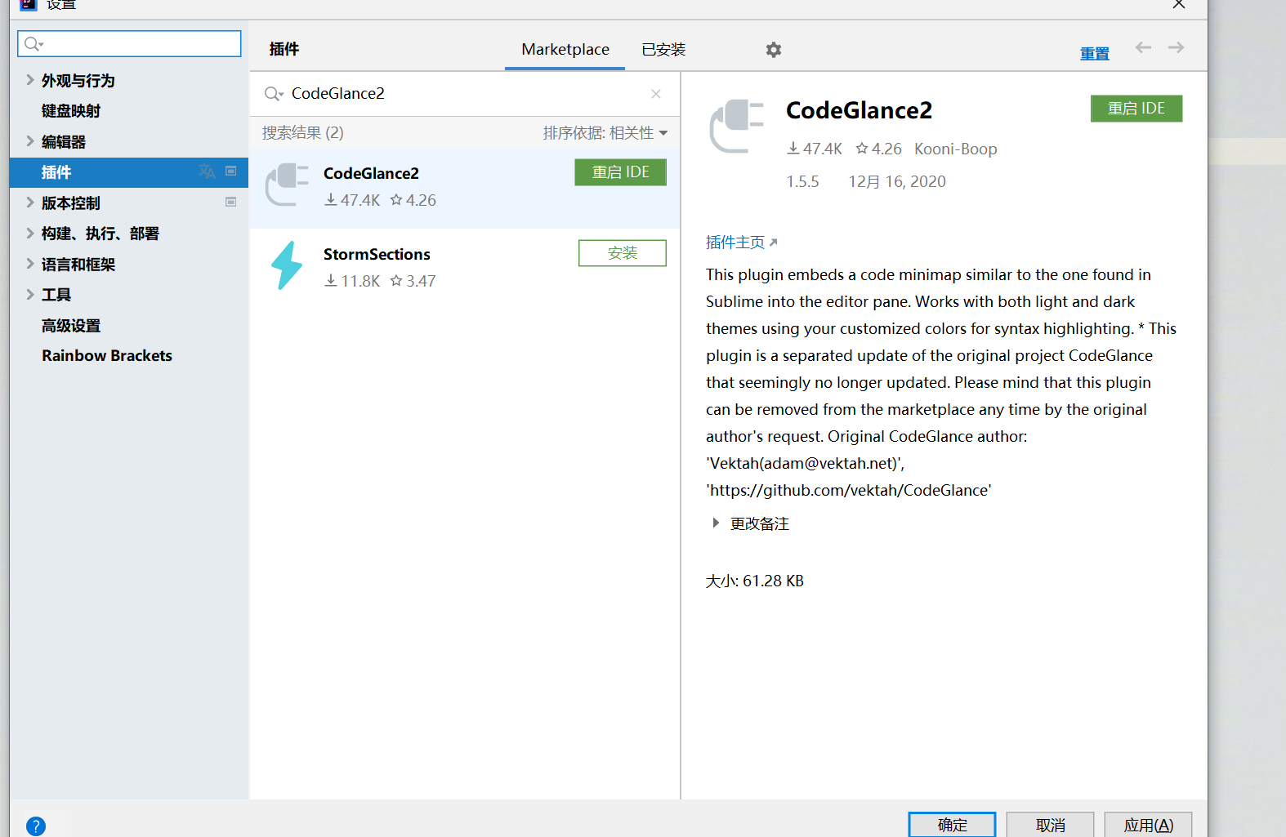Click the 11.8K downloads count for StormSections
Viewport: 1286px width, 837px height.
(352, 281)
